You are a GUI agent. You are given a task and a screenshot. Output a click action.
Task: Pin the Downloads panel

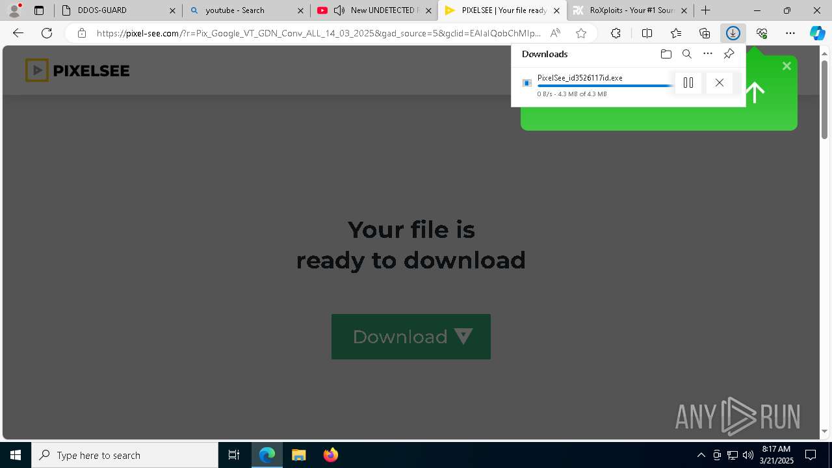pos(729,54)
